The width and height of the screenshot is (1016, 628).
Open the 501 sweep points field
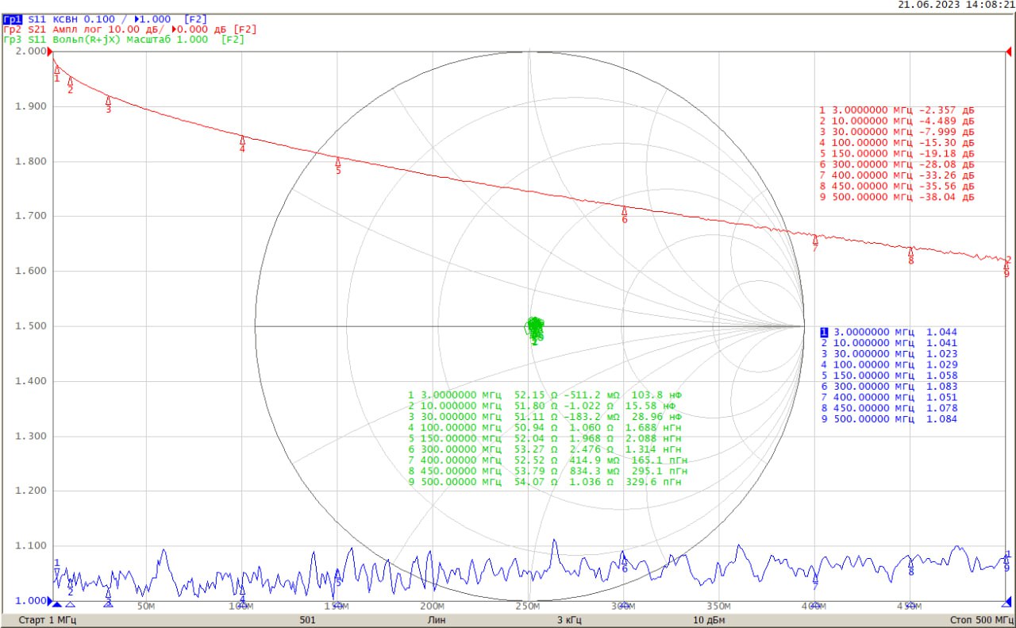308,619
